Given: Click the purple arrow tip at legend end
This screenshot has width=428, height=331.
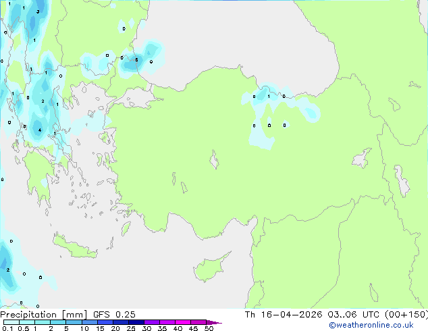Looking at the screenshot, I should 214,322.
